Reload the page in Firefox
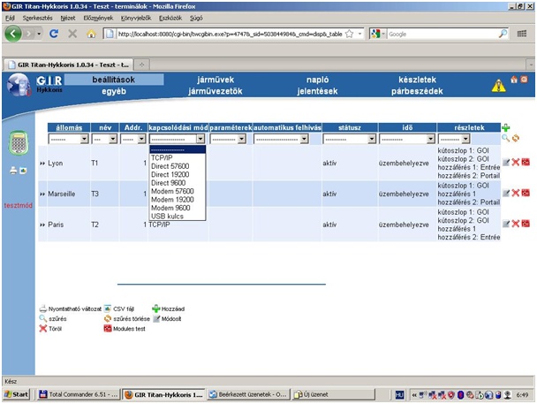 54,34
